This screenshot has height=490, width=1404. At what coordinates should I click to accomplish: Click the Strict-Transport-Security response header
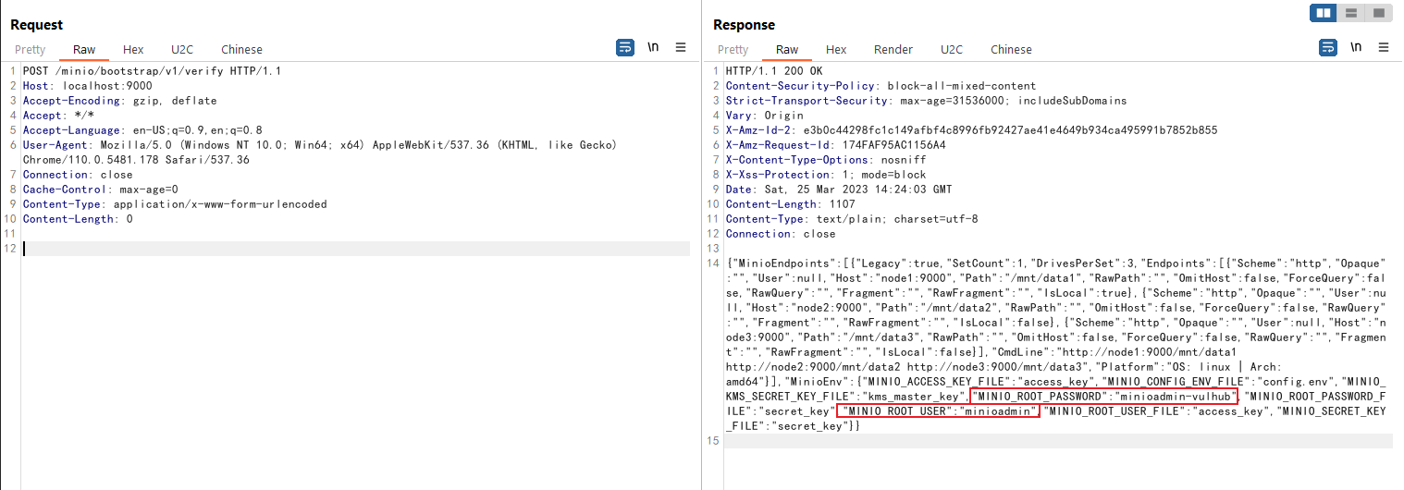coord(926,101)
